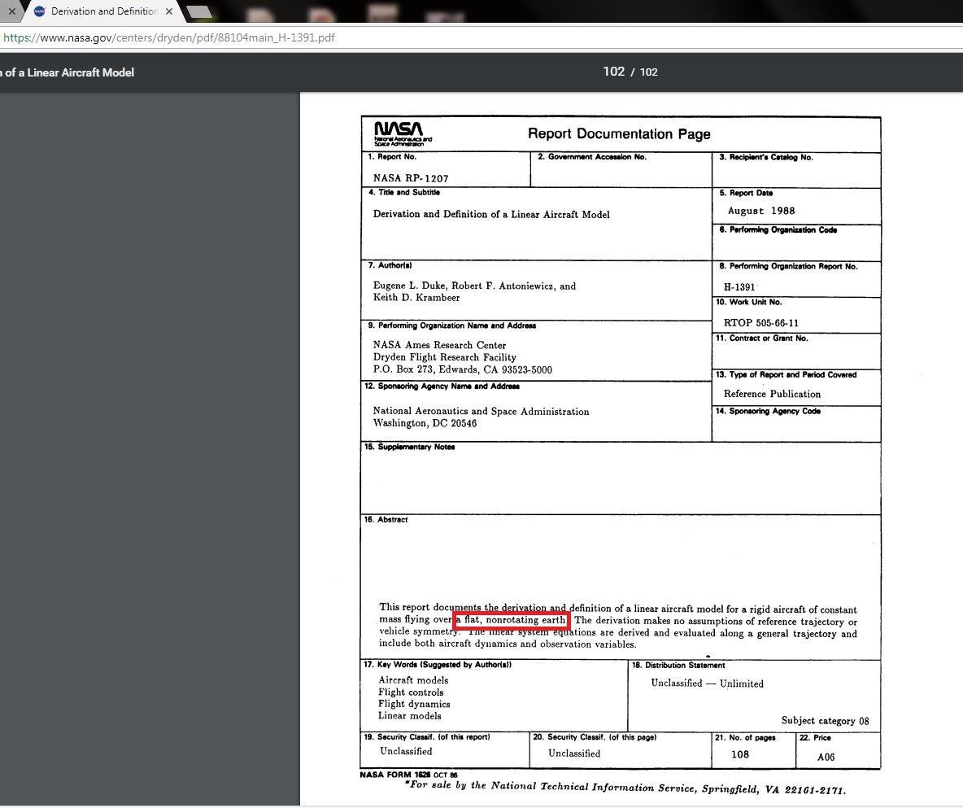Click the '18. Distribution Statement' label
963x808 pixels.
point(678,665)
